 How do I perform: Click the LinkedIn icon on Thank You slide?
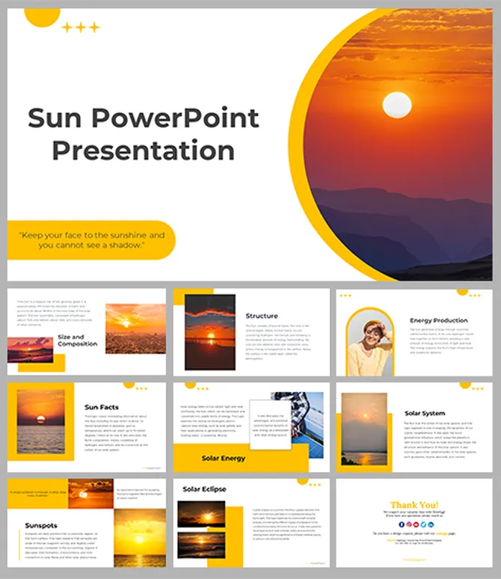[431, 524]
